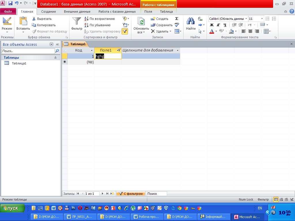
Task: Collapse the Таблицы group
Action: point(56,58)
